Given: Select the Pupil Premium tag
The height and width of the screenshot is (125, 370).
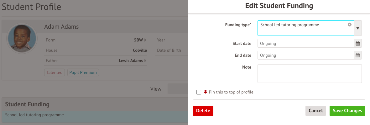Looking at the screenshot, I should [x=83, y=73].
